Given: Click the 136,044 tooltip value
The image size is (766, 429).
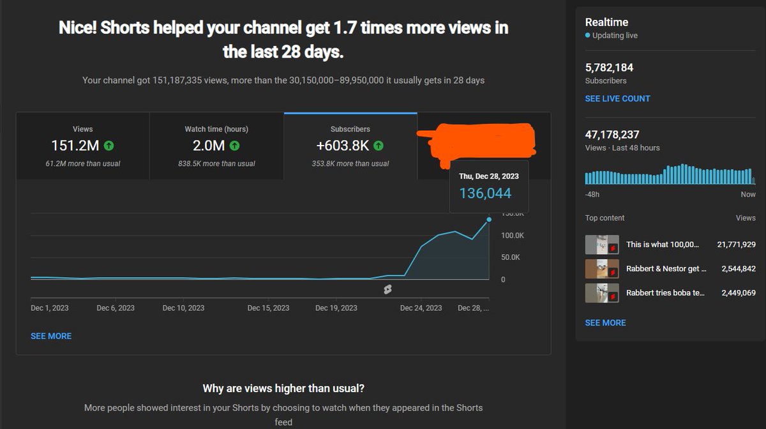Looking at the screenshot, I should 485,193.
